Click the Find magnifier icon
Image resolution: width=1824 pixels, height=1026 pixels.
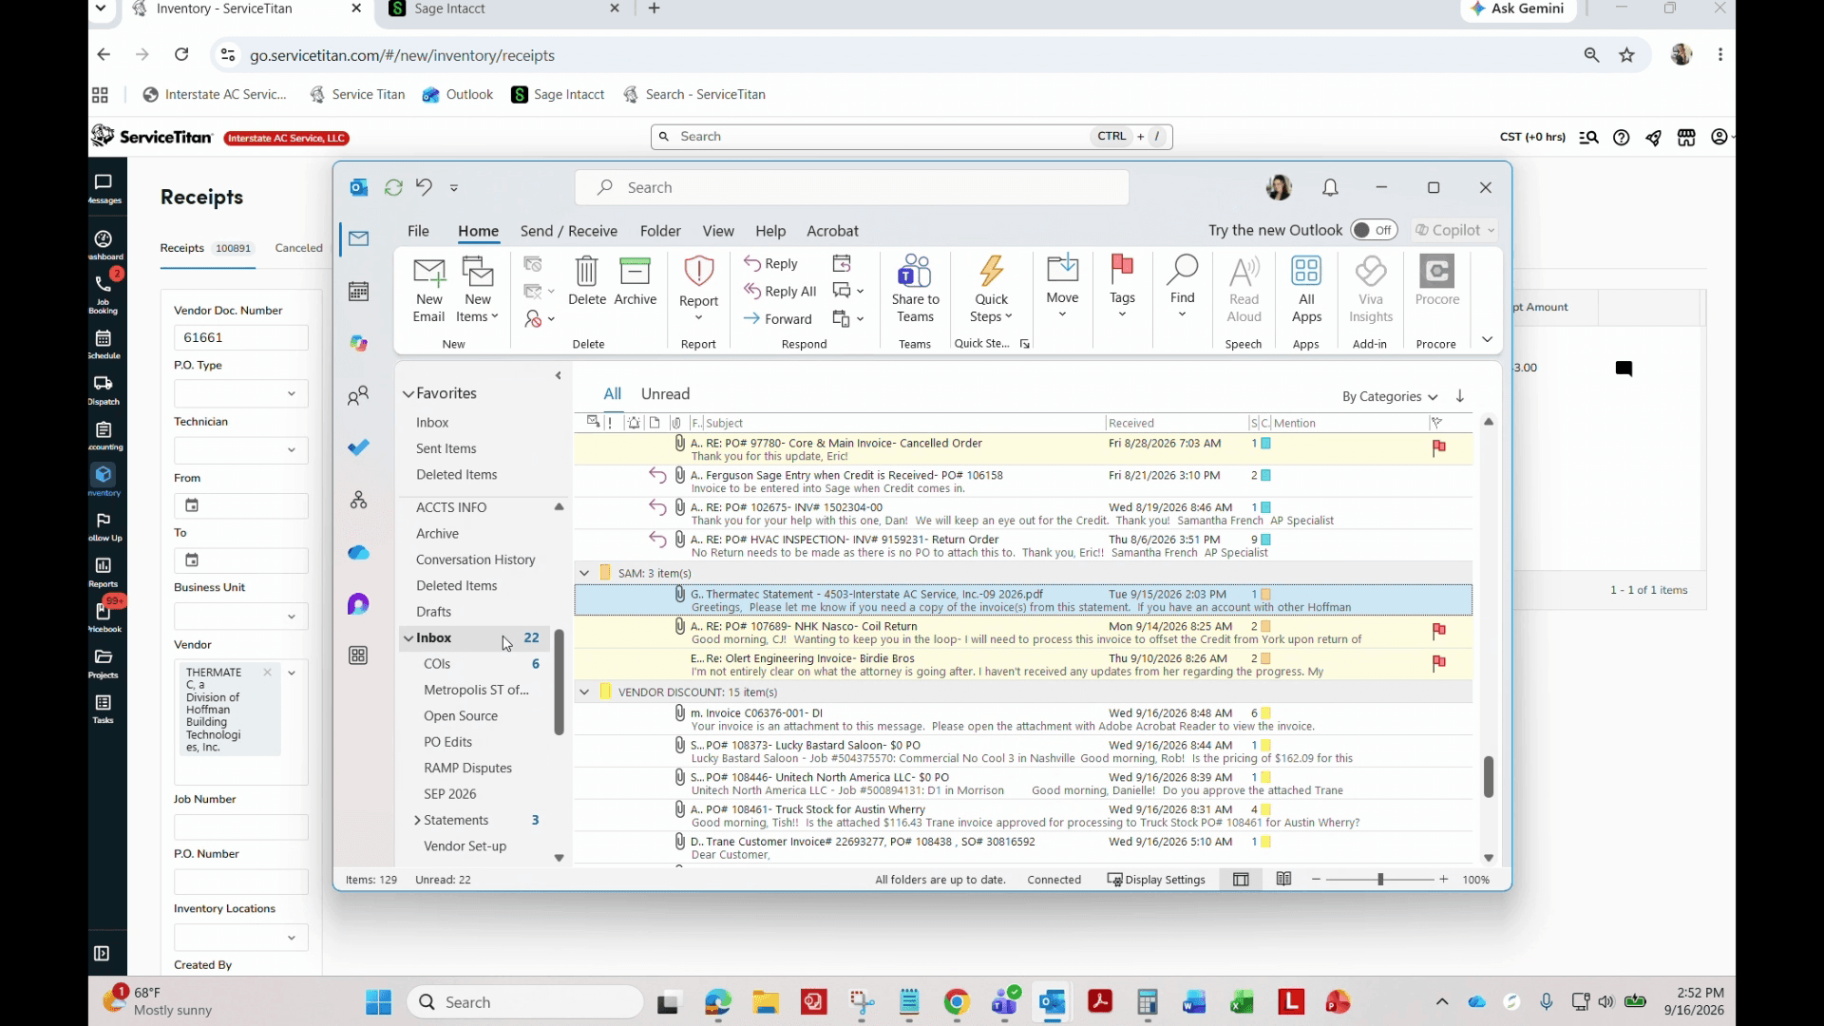[1182, 285]
